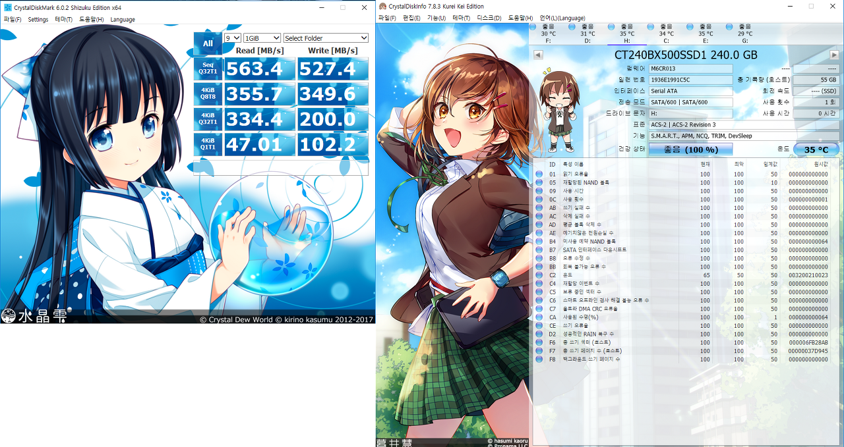844x447 pixels.
Task: Click status orb of attribute B7 row
Action: pos(539,250)
